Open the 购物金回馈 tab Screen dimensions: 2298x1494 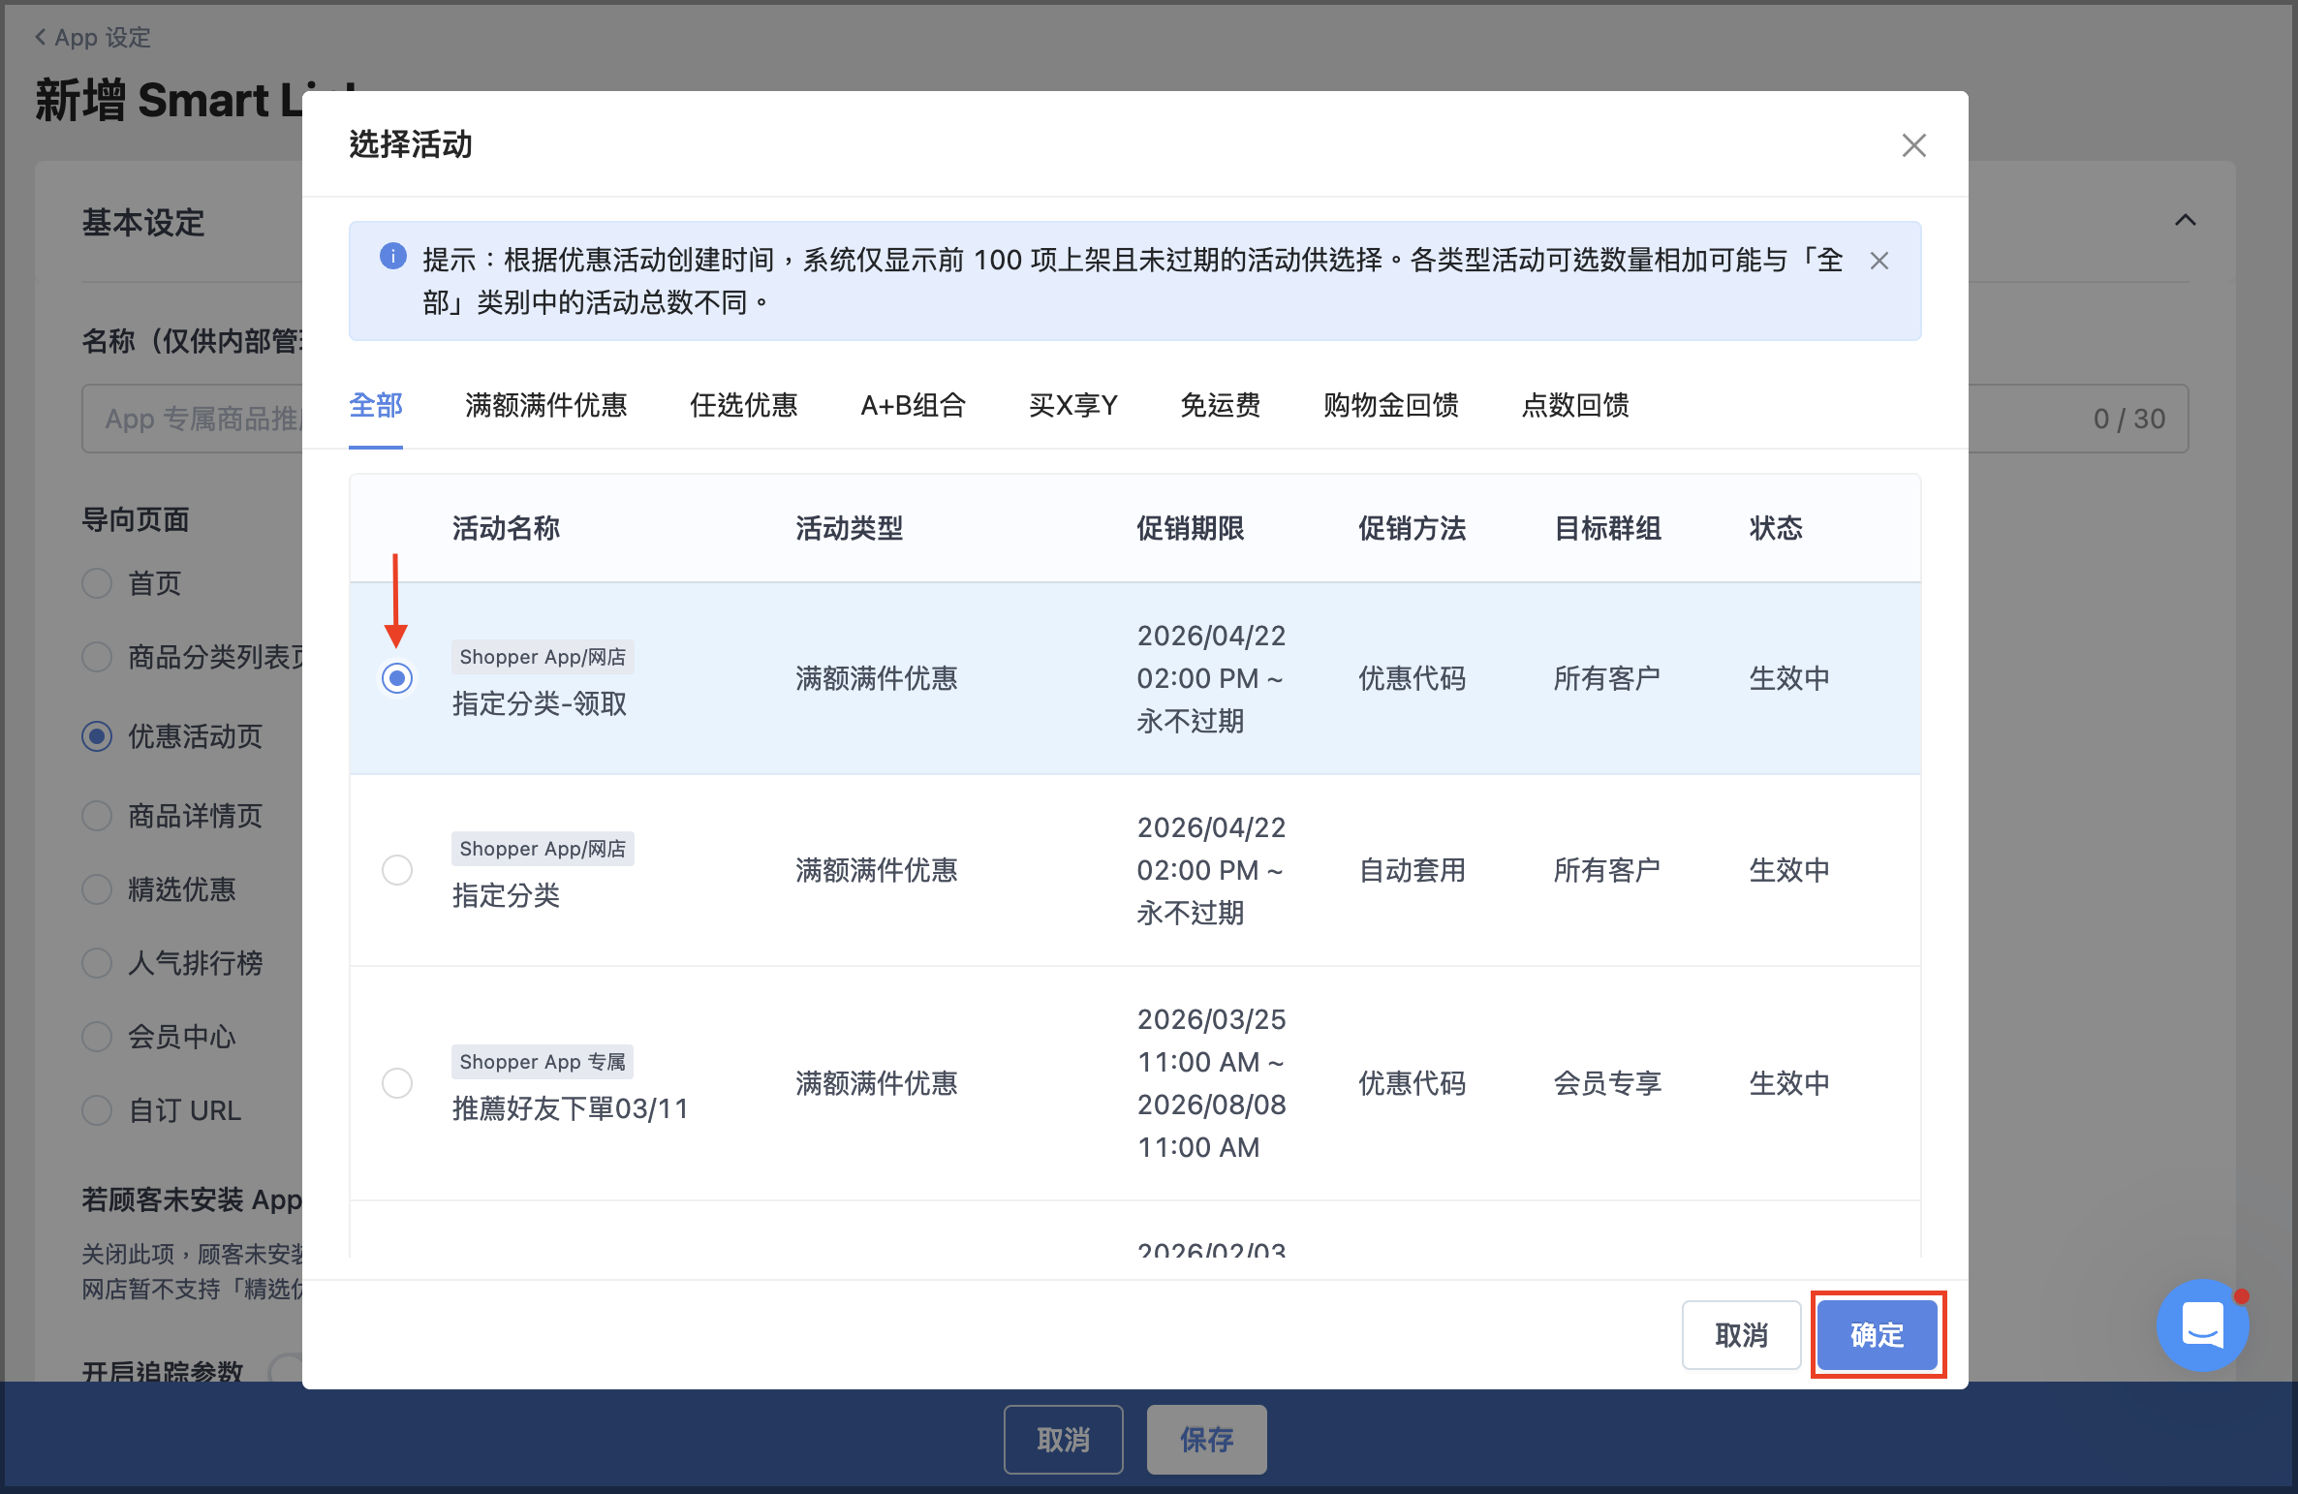pos(1390,405)
